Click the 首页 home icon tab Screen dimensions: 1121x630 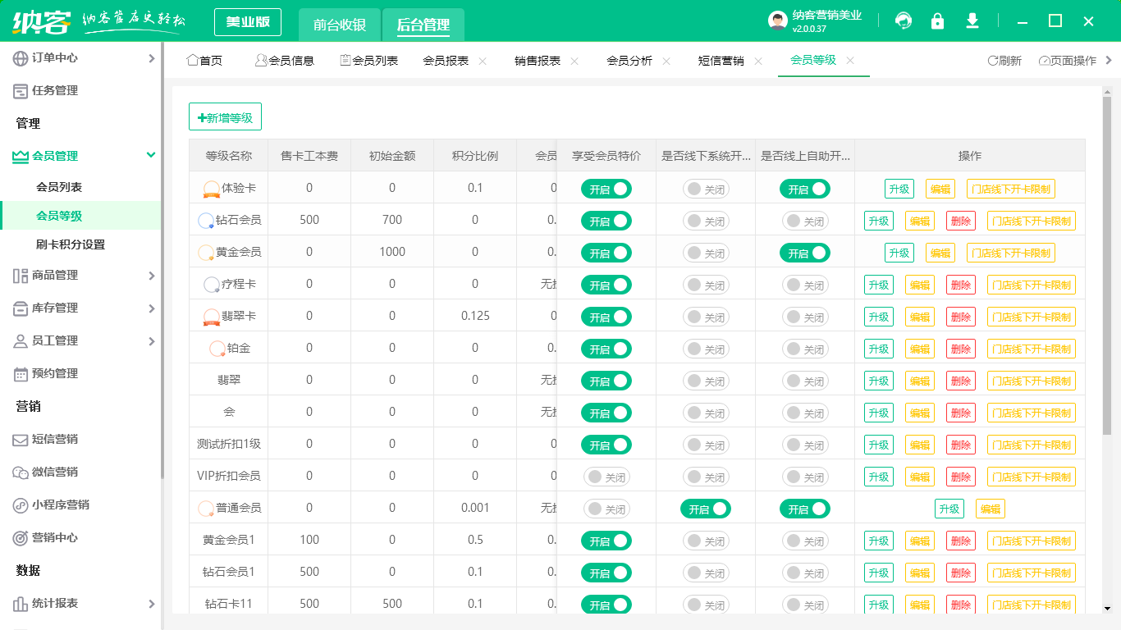tap(192, 61)
